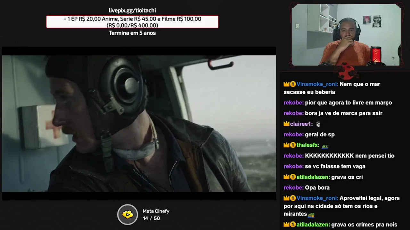Click crown badge beside "Aproveitei legal" message
Viewport: 410px width, 230px height.
(286, 198)
